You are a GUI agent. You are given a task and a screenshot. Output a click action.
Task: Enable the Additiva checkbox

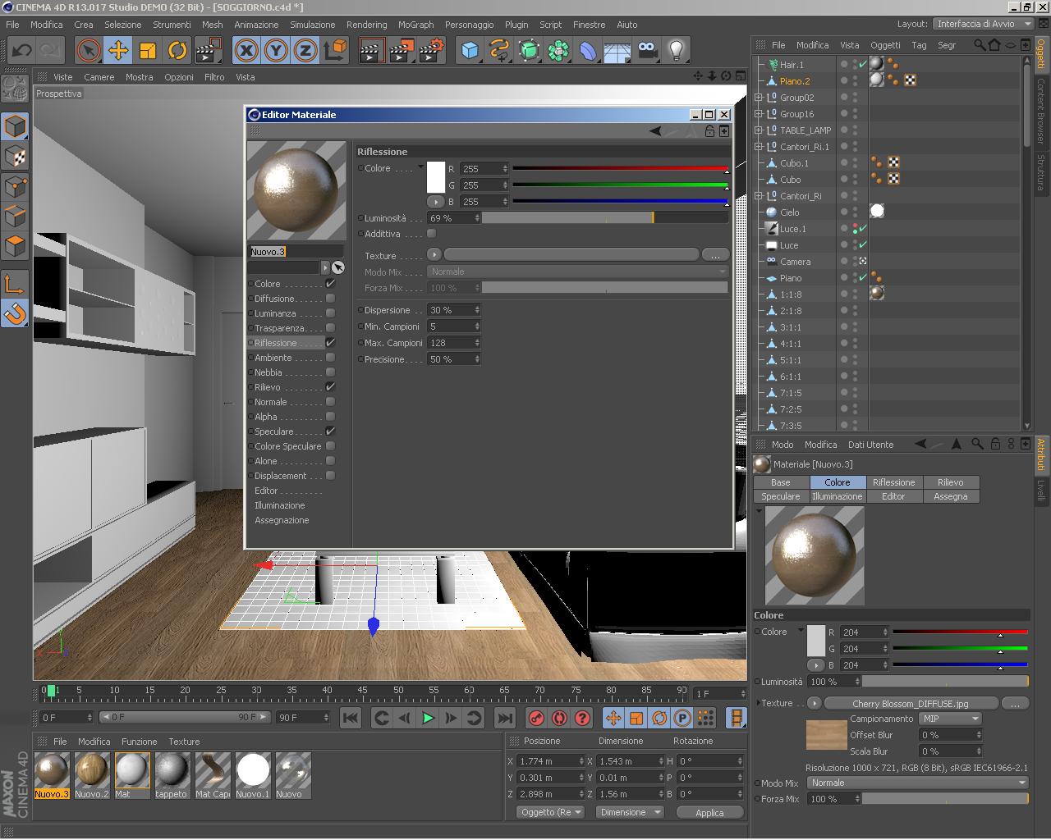tap(431, 234)
